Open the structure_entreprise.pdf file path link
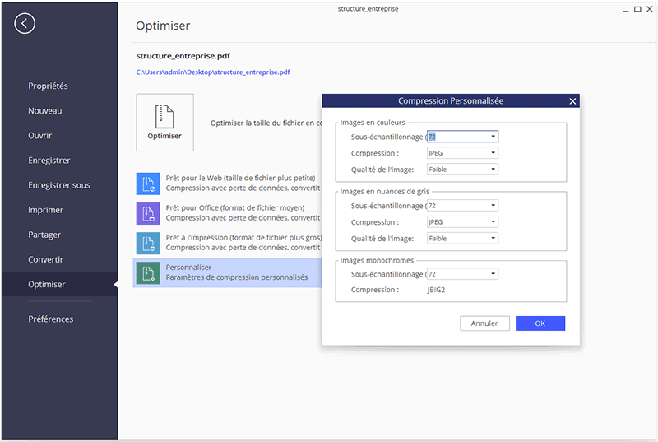This screenshot has height=442, width=658. pyautogui.click(x=213, y=72)
